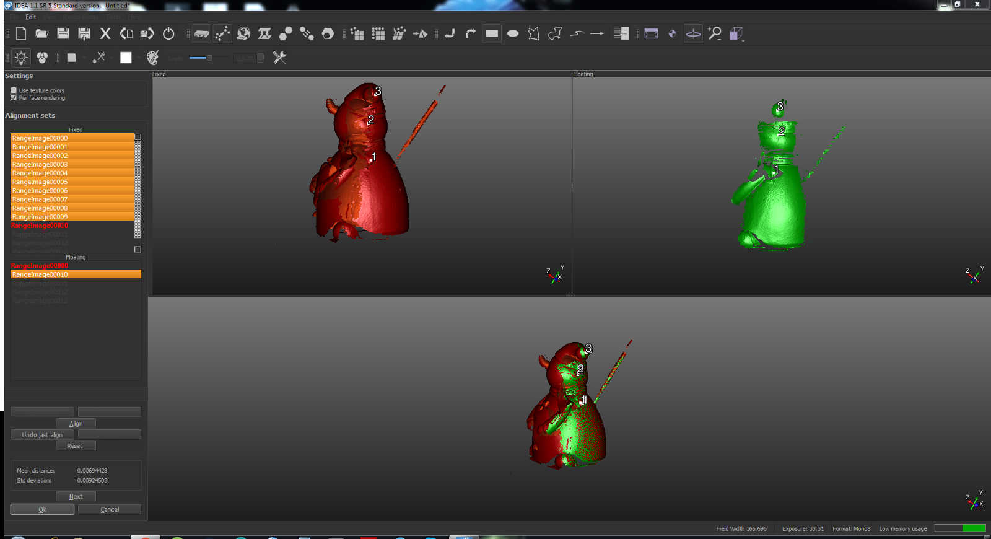Select the rectangle selection tool
The width and height of the screenshot is (991, 539).
point(492,33)
